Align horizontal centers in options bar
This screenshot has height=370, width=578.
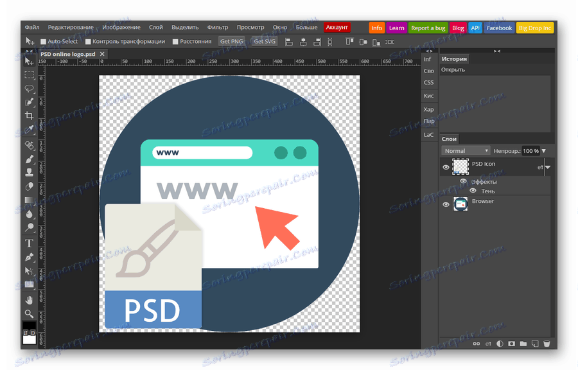[x=303, y=42]
